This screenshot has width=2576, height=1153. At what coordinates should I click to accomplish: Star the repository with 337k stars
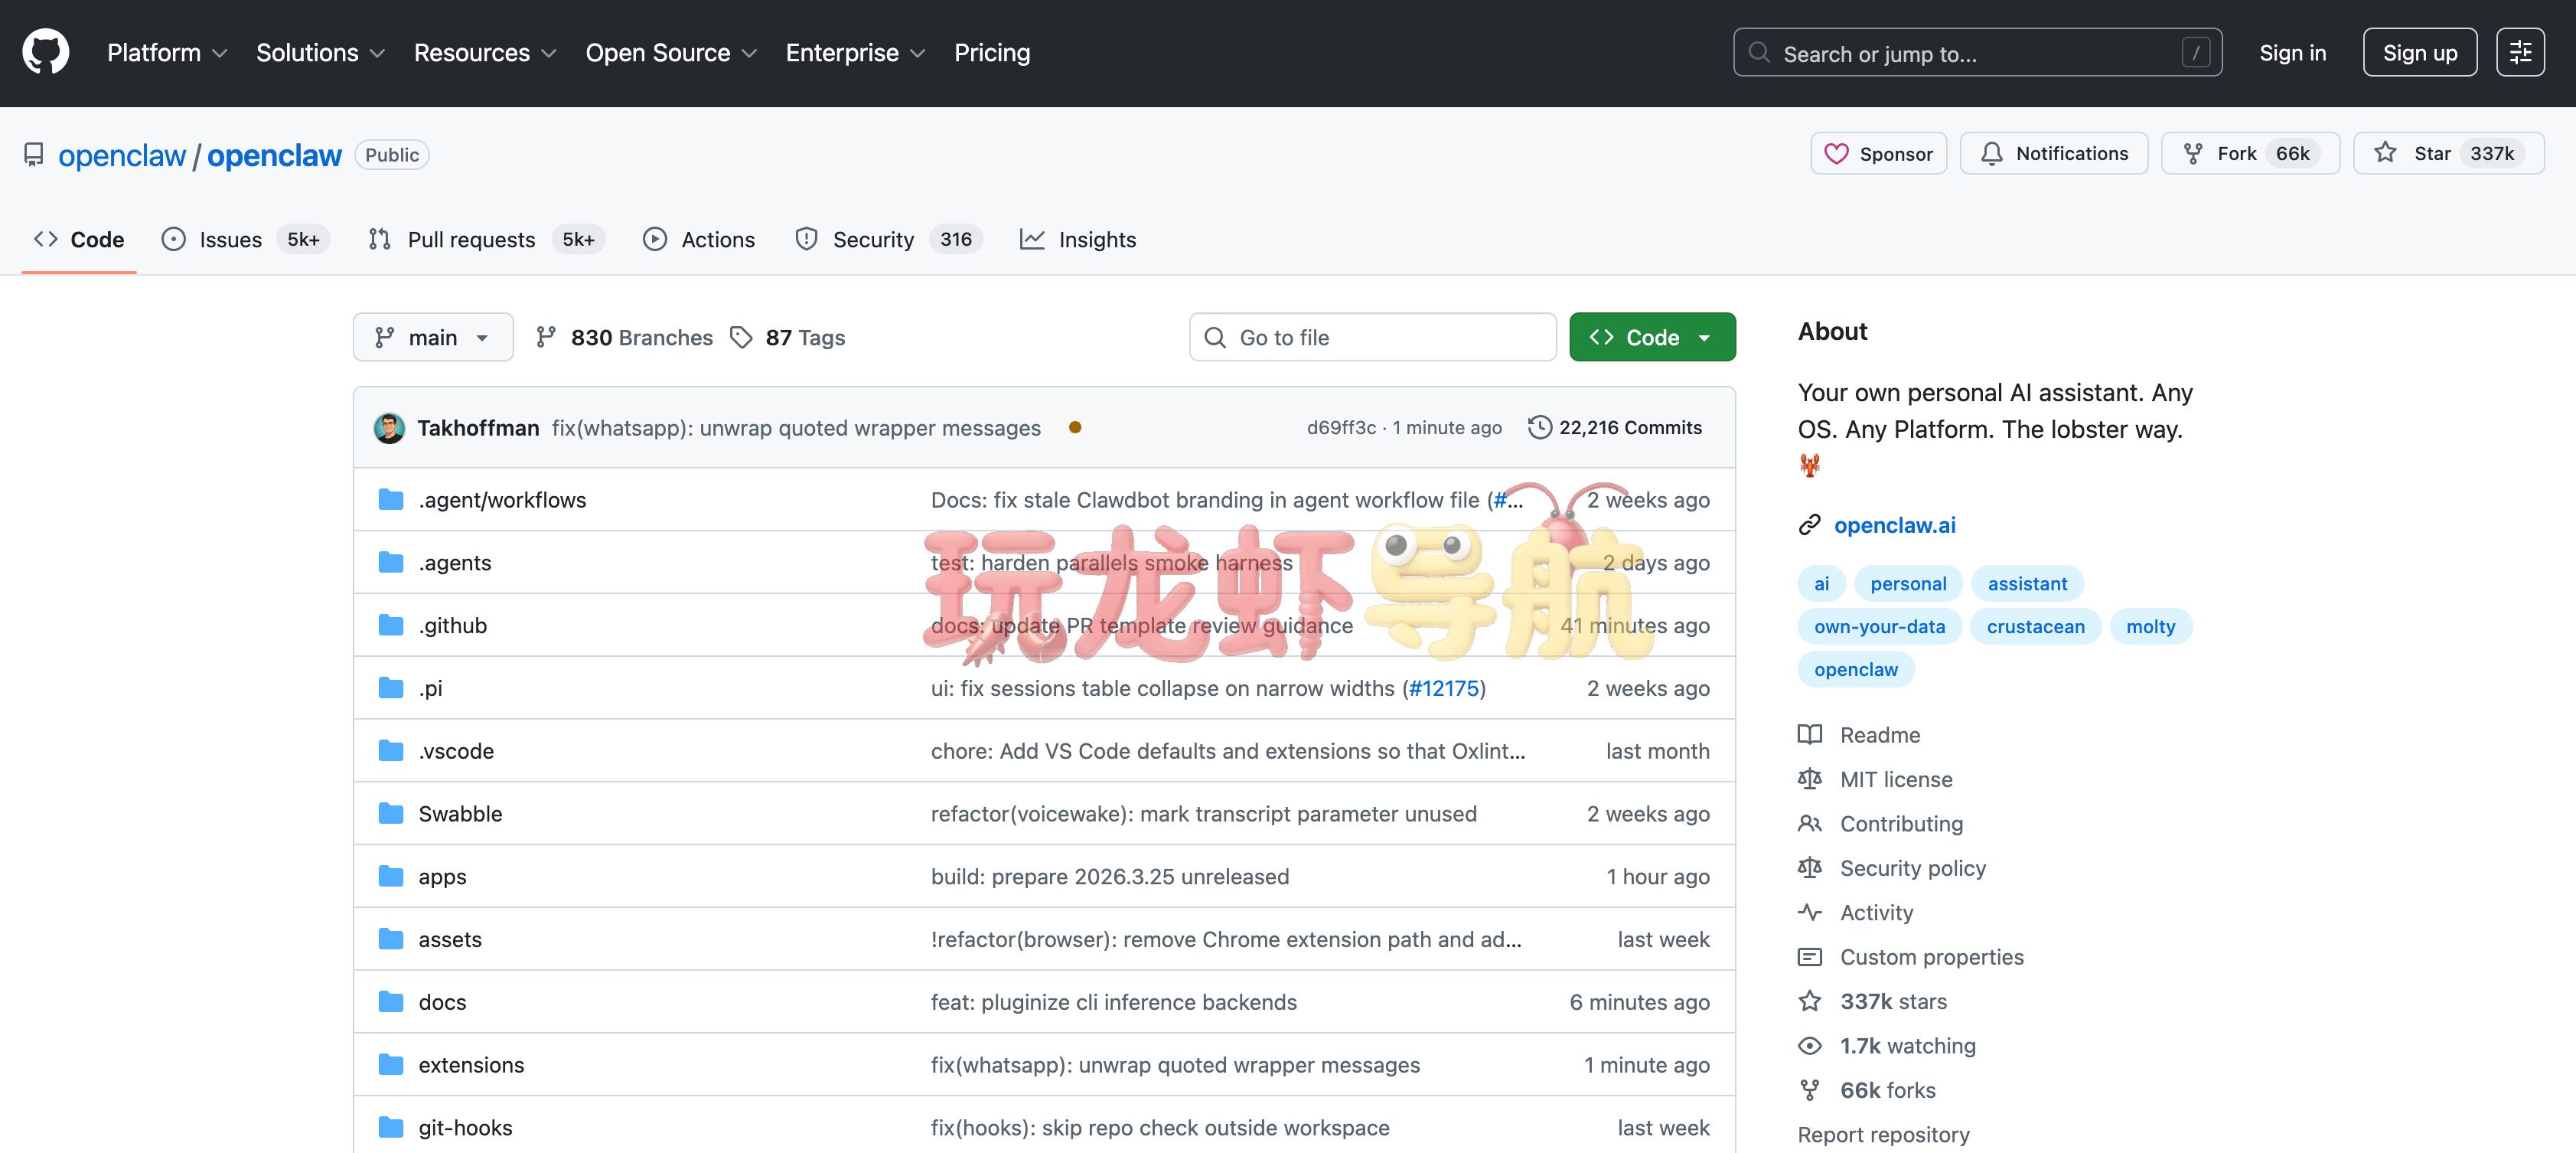[2448, 154]
